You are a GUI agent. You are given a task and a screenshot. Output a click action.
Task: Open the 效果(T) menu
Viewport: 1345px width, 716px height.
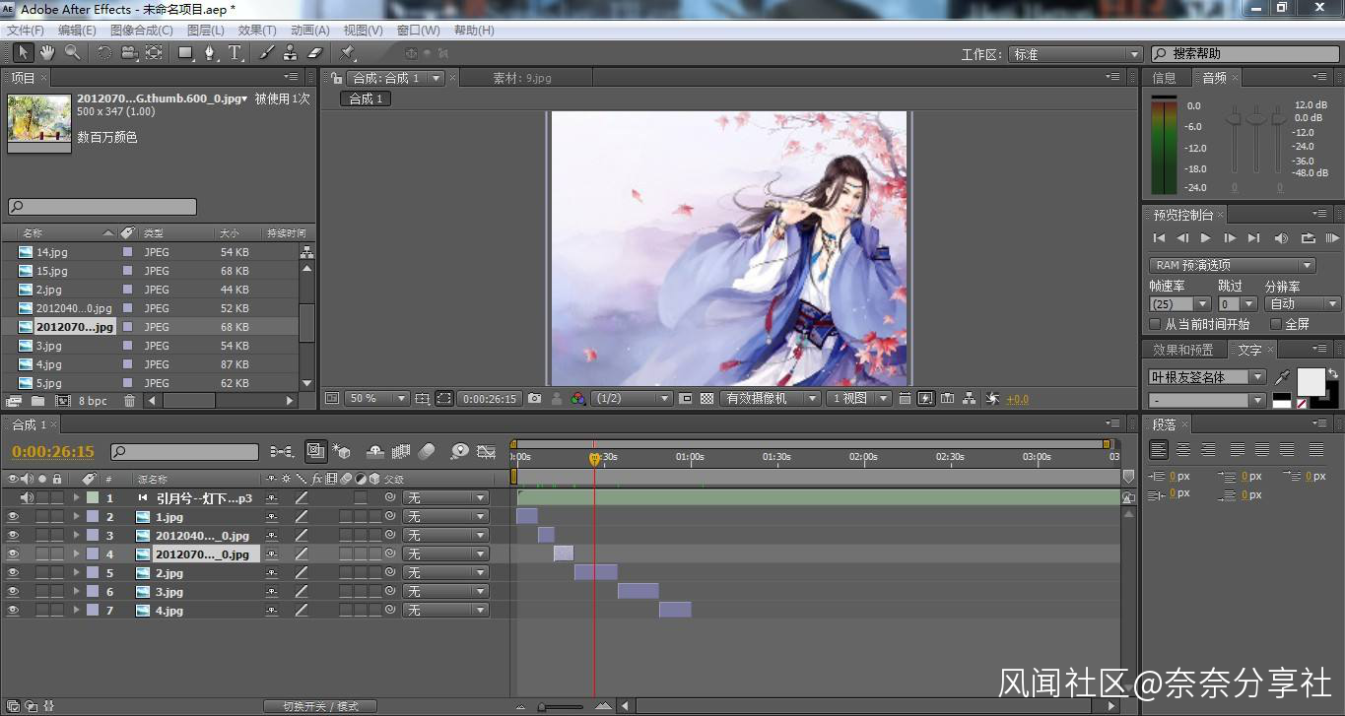(257, 31)
